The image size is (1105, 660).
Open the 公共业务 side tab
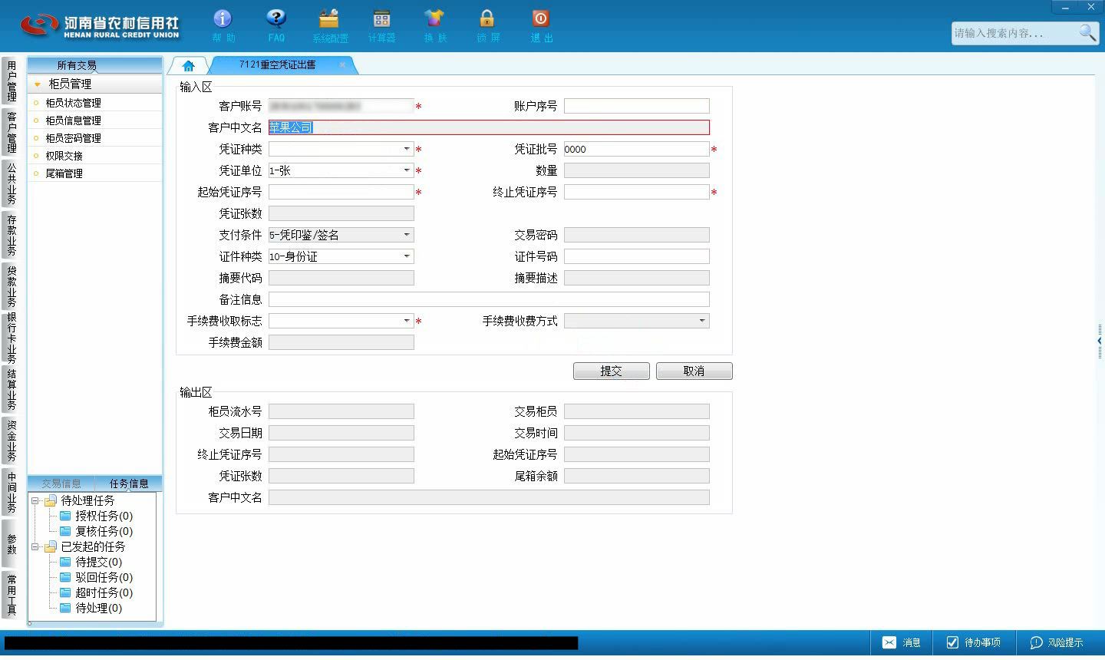(11, 183)
